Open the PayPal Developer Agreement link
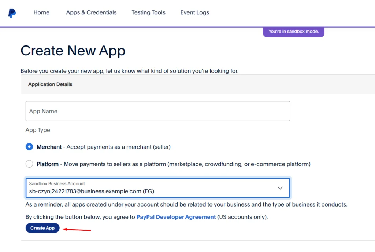This screenshot has height=252, width=375. tap(176, 217)
